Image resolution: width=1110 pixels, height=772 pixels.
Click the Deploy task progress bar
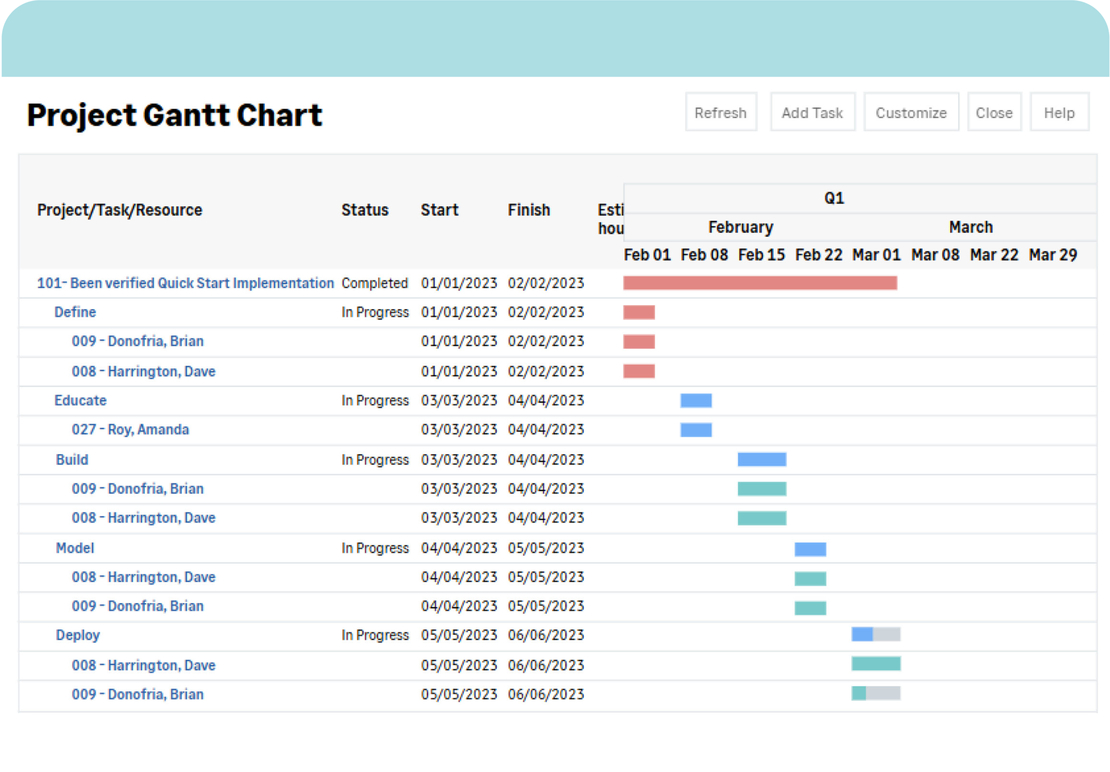tap(876, 634)
